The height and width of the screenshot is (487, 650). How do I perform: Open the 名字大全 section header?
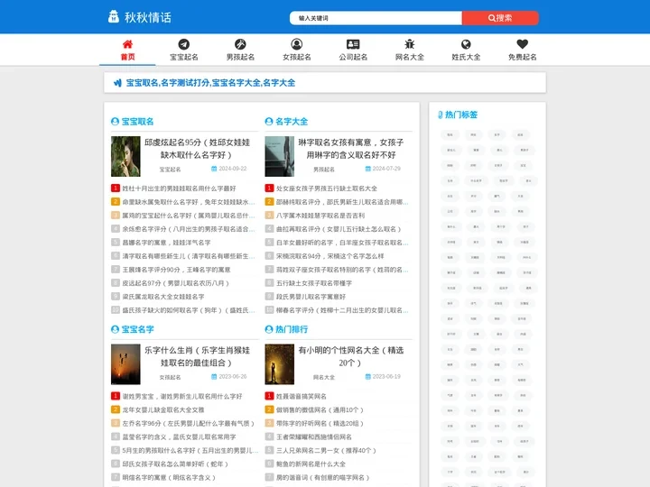292,122
